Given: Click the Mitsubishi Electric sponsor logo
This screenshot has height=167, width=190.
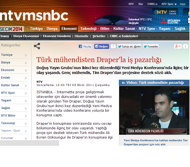Looking at the screenshot, I should pos(170,21).
